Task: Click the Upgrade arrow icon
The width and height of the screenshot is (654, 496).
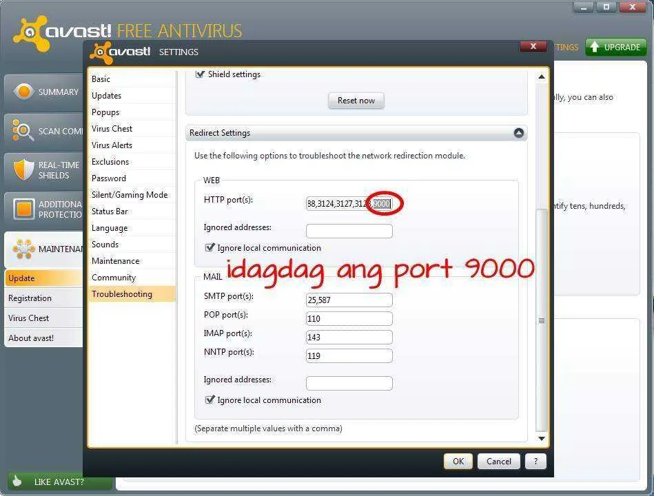Action: [x=595, y=47]
